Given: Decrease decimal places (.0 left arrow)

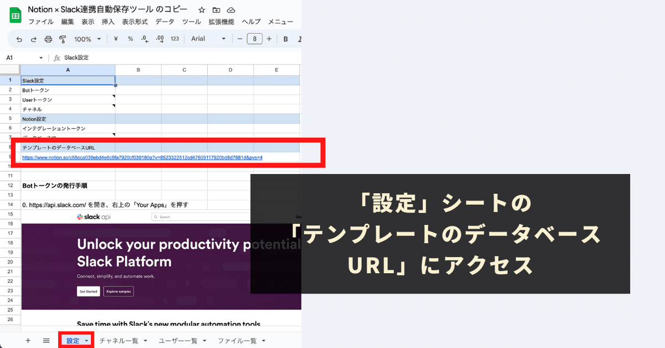Looking at the screenshot, I should click(x=145, y=39).
